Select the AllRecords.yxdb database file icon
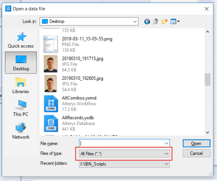The height and width of the screenshot is (181, 217). tap(51, 123)
